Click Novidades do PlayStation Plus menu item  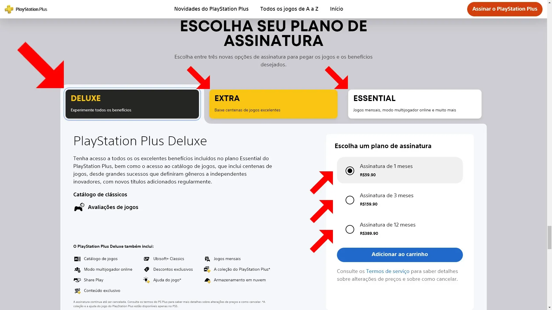211,9
